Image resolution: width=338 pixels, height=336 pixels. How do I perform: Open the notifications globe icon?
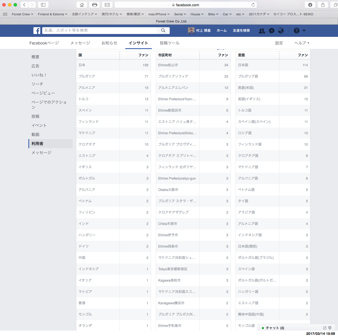(x=281, y=31)
